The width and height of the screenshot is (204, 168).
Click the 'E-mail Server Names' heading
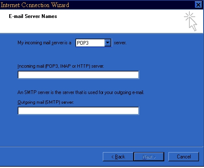click(33, 16)
